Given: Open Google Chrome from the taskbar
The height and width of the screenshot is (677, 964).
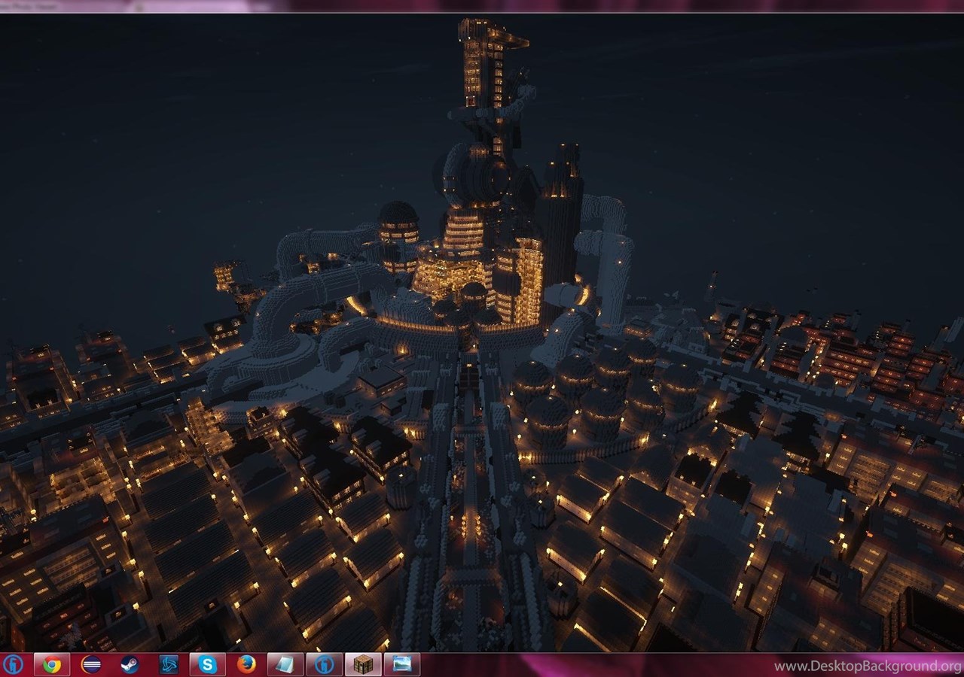Looking at the screenshot, I should 52,664.
